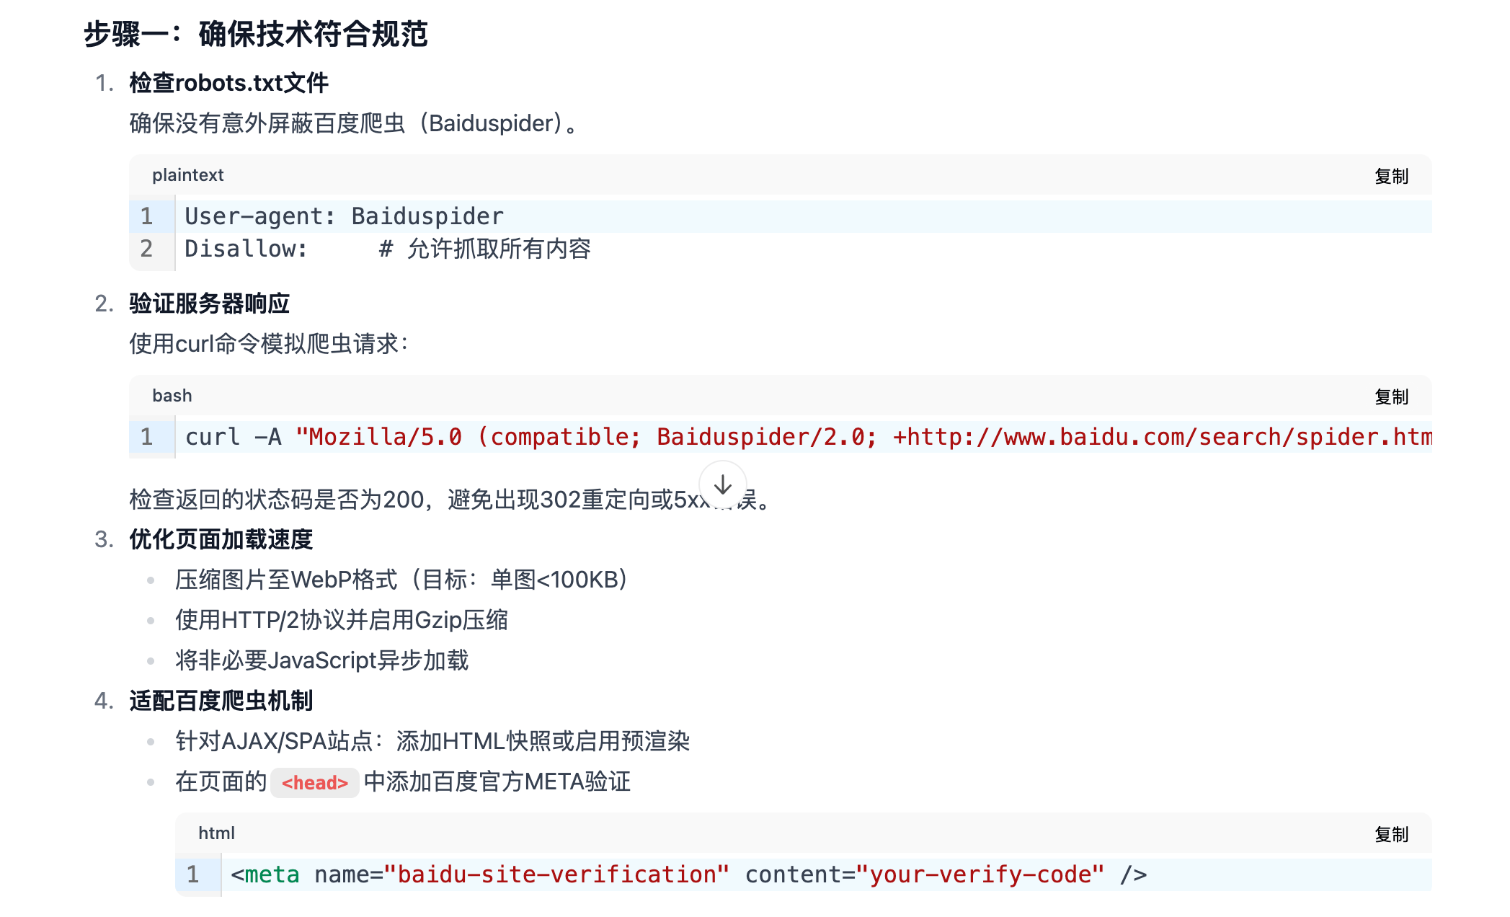Copy the html meta tag code block

click(1390, 834)
